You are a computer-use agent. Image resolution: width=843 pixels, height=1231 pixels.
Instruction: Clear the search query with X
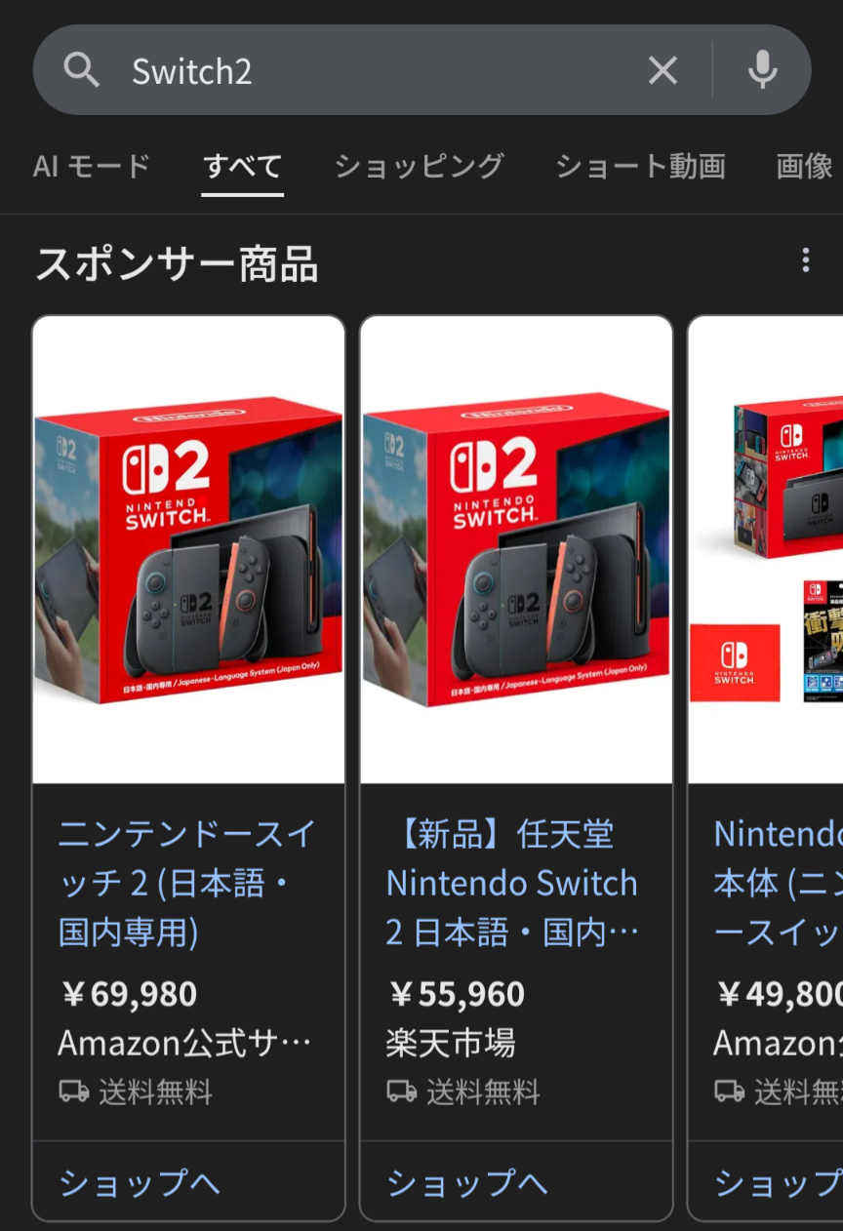click(662, 70)
